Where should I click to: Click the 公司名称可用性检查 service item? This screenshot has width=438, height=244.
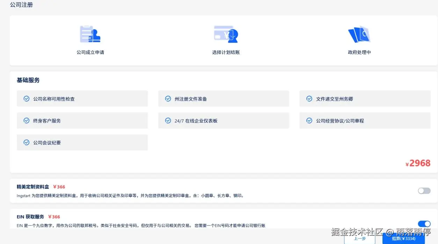pyautogui.click(x=82, y=99)
